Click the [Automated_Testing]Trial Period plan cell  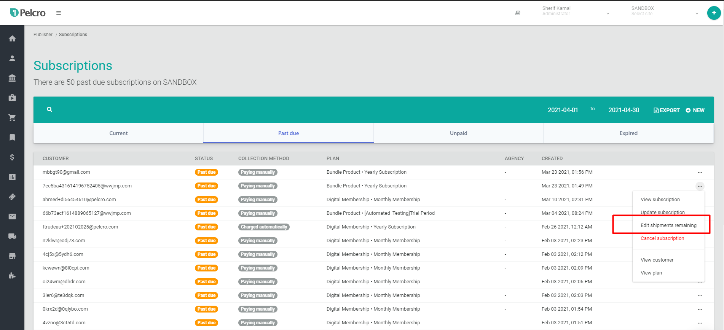pos(381,213)
